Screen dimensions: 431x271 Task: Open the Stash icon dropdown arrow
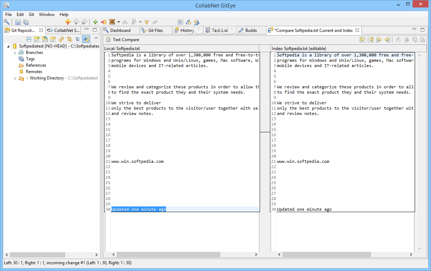click(x=118, y=22)
